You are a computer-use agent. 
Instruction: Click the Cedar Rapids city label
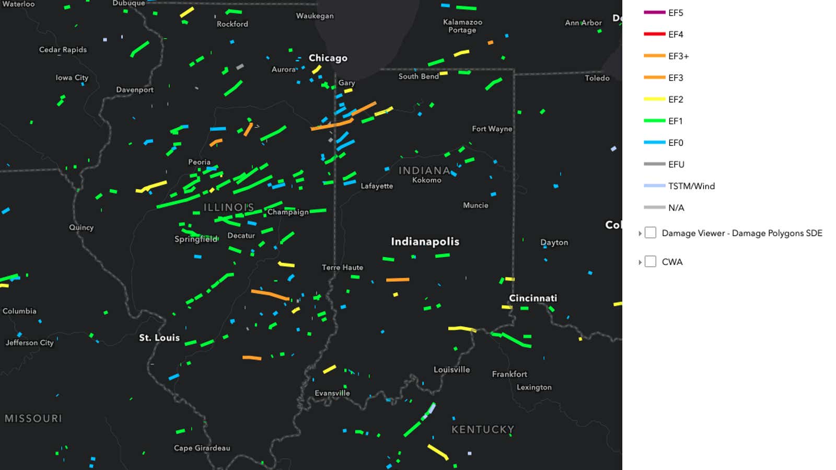(63, 50)
